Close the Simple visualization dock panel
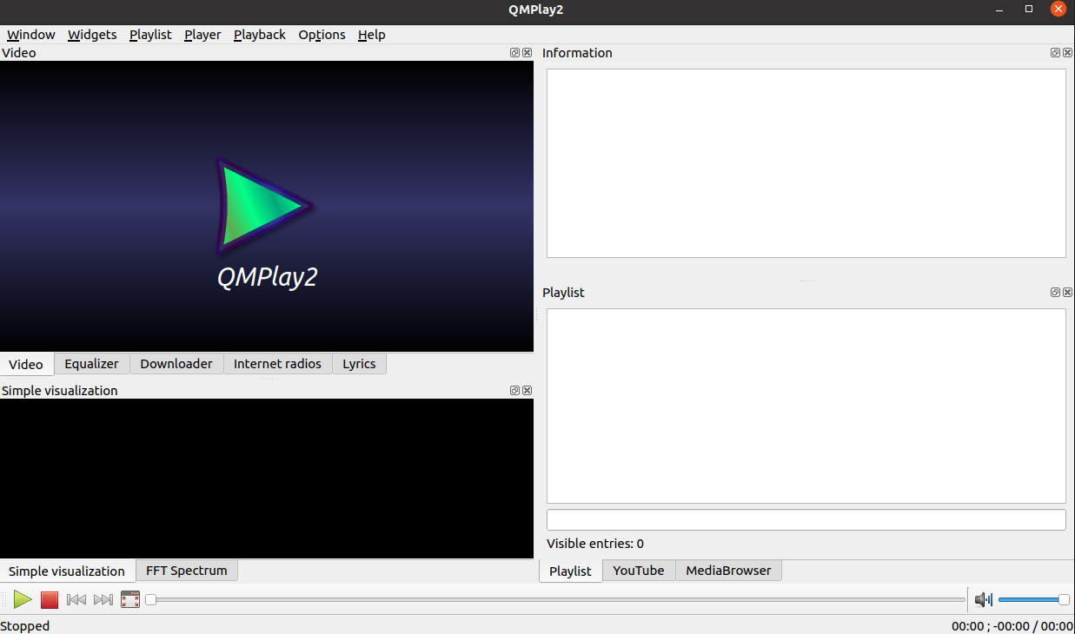 pos(527,391)
